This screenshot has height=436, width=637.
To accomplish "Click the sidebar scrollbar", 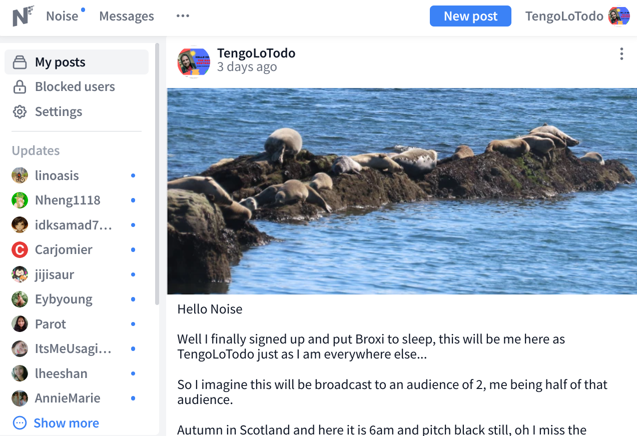I will 157,174.
